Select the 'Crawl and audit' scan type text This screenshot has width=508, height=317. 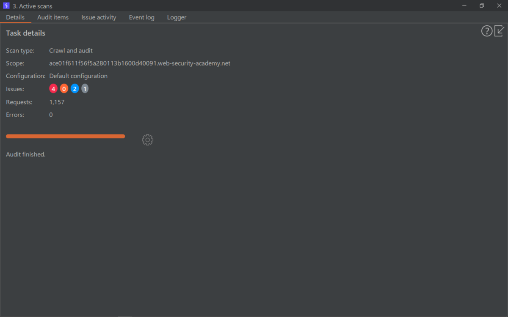pyautogui.click(x=71, y=51)
